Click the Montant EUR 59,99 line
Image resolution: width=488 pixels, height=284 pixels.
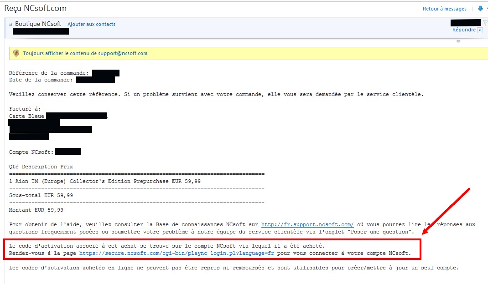point(36,210)
